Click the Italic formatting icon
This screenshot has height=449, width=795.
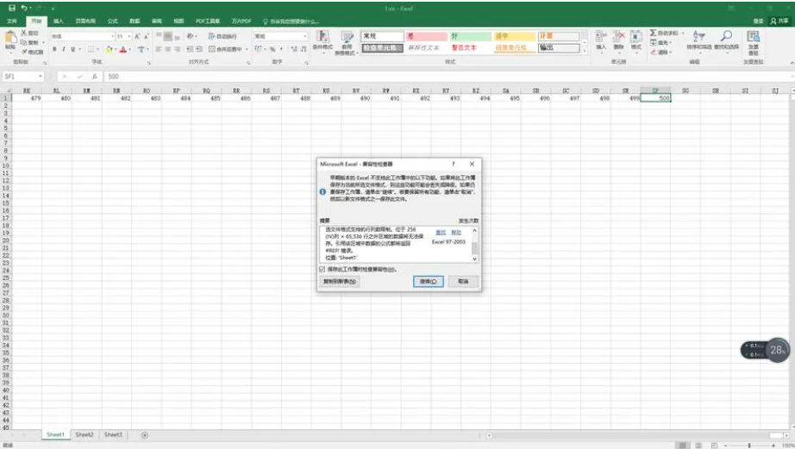tap(63, 49)
